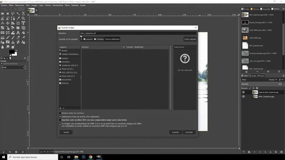Screen dimensions: 285x160
Task: Toggle visibility of bottom 'Abrir_Exportar.jpg' layer
Action: (x=244, y=96)
